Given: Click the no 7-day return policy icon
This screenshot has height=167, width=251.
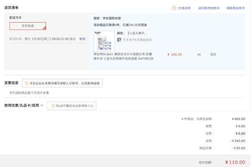Looking at the screenshot, I should (119, 40).
